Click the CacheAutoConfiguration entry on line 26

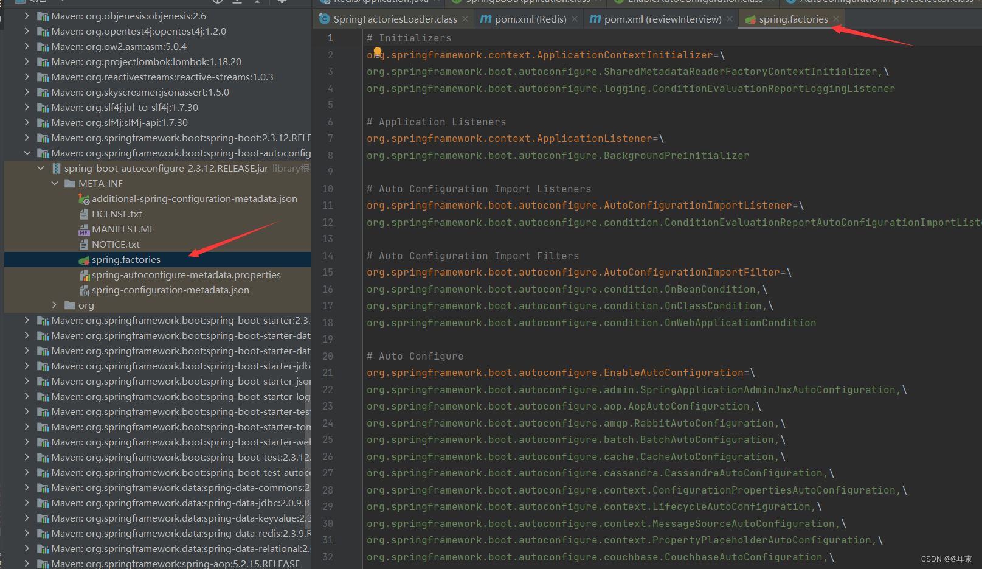[570, 456]
